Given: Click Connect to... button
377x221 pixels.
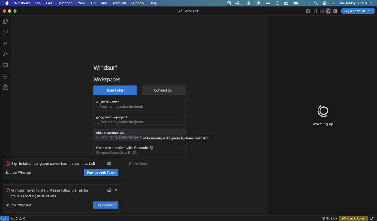Looking at the screenshot, I should point(164,90).
